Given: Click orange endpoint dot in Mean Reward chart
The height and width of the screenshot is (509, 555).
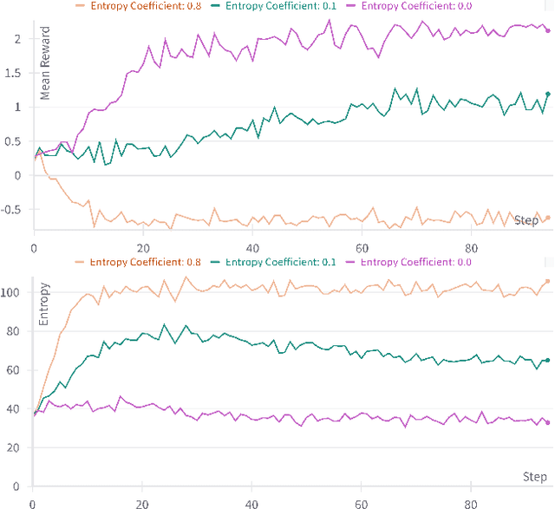Looking at the screenshot, I should [547, 218].
